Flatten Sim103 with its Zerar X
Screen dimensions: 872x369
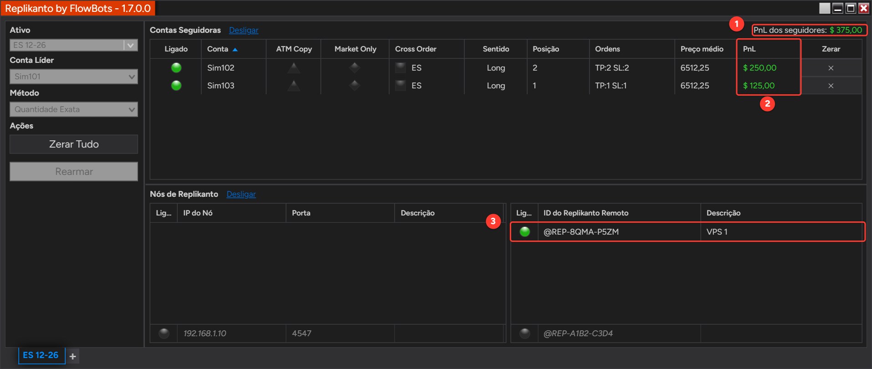click(x=831, y=86)
